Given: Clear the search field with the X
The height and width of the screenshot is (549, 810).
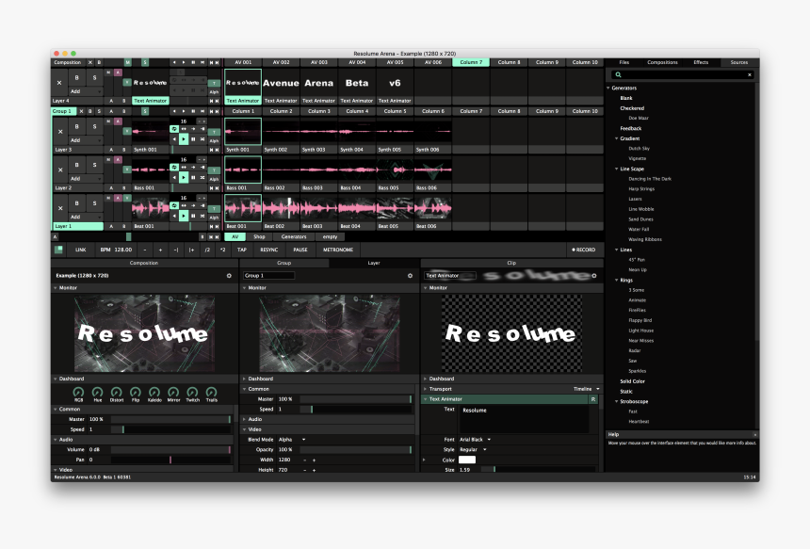Looking at the screenshot, I should 750,75.
